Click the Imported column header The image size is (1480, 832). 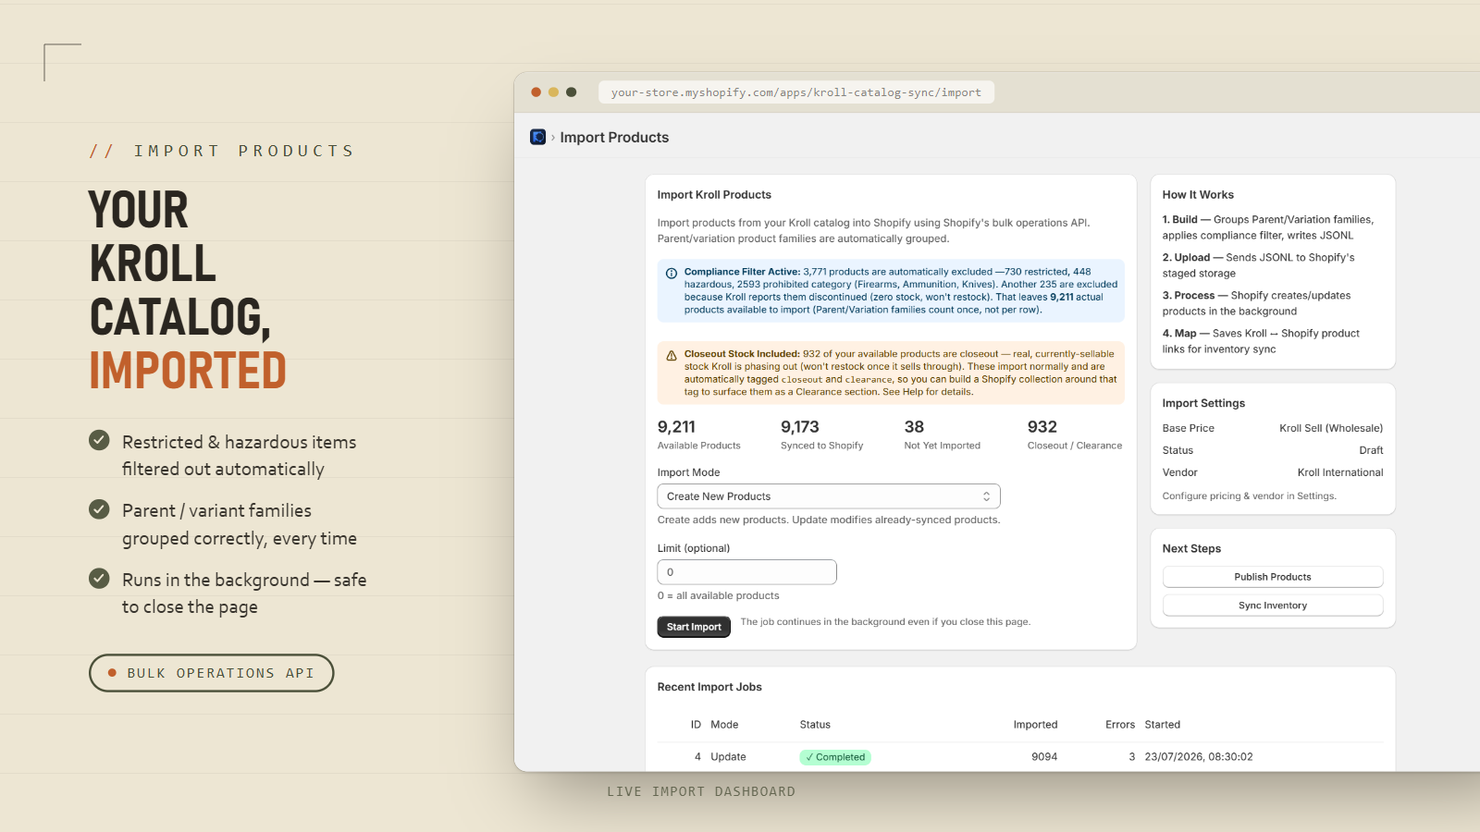click(x=1035, y=725)
